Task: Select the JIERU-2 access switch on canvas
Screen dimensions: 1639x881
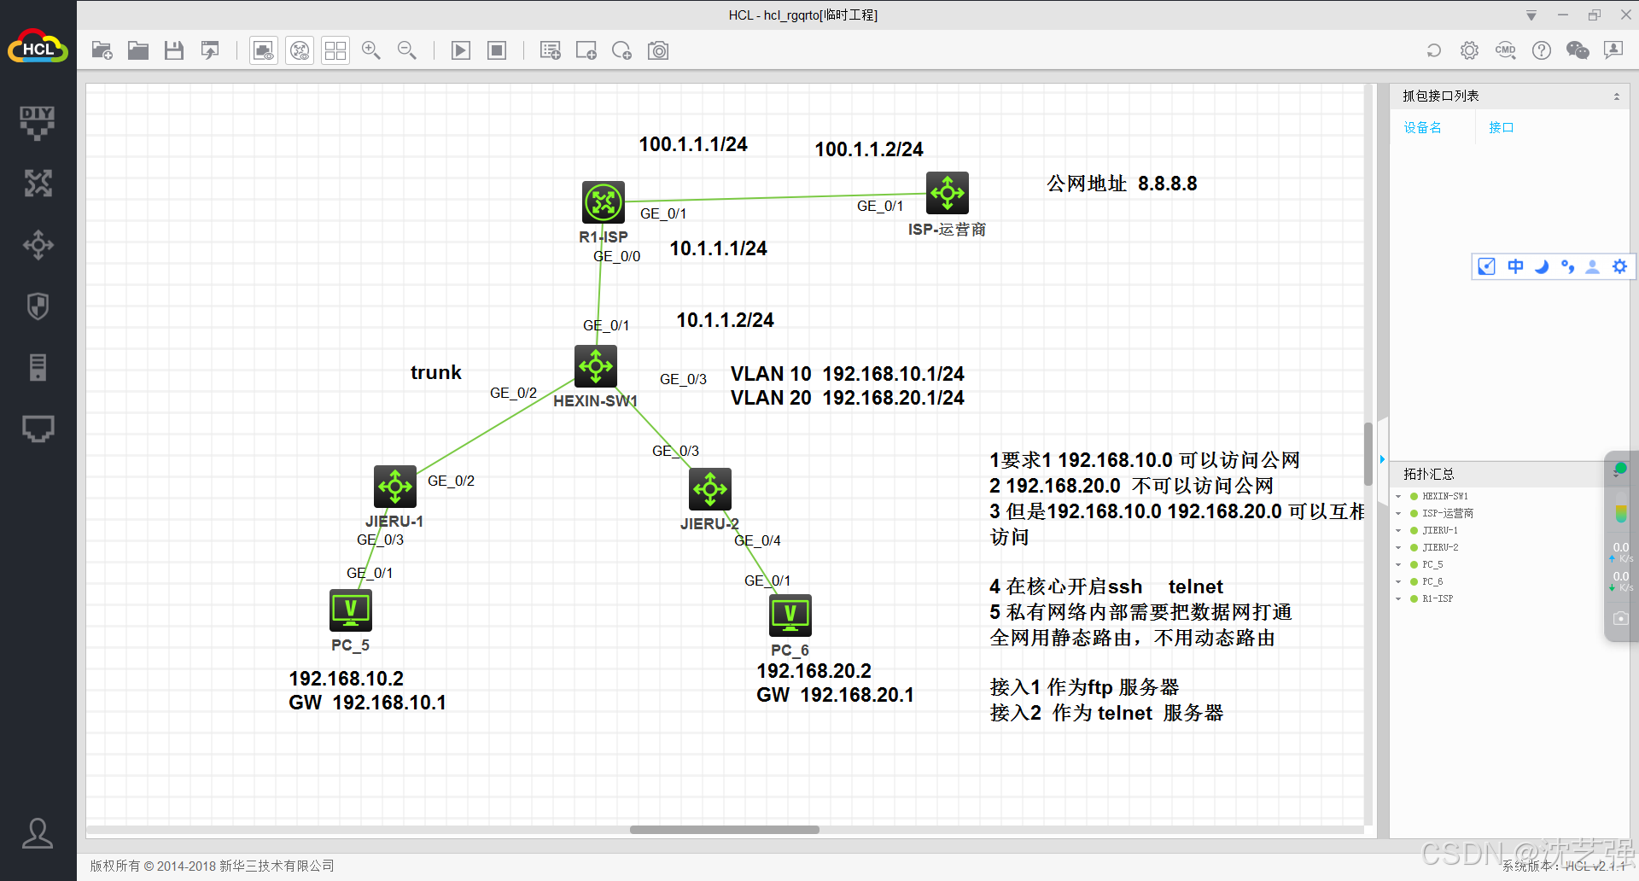Action: click(x=710, y=489)
